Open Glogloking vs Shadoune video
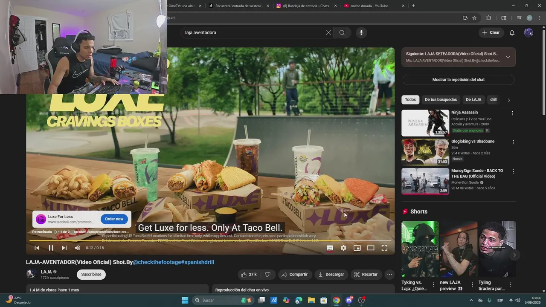This screenshot has width=546, height=307. coord(425,152)
